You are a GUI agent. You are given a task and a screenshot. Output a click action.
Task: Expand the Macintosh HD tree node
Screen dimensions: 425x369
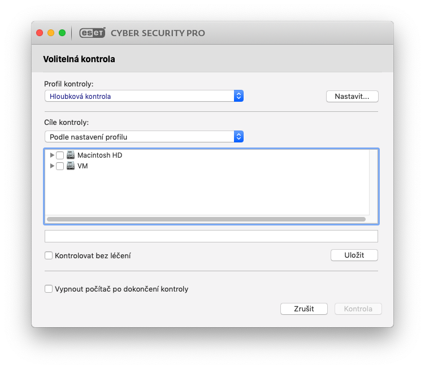coord(53,155)
